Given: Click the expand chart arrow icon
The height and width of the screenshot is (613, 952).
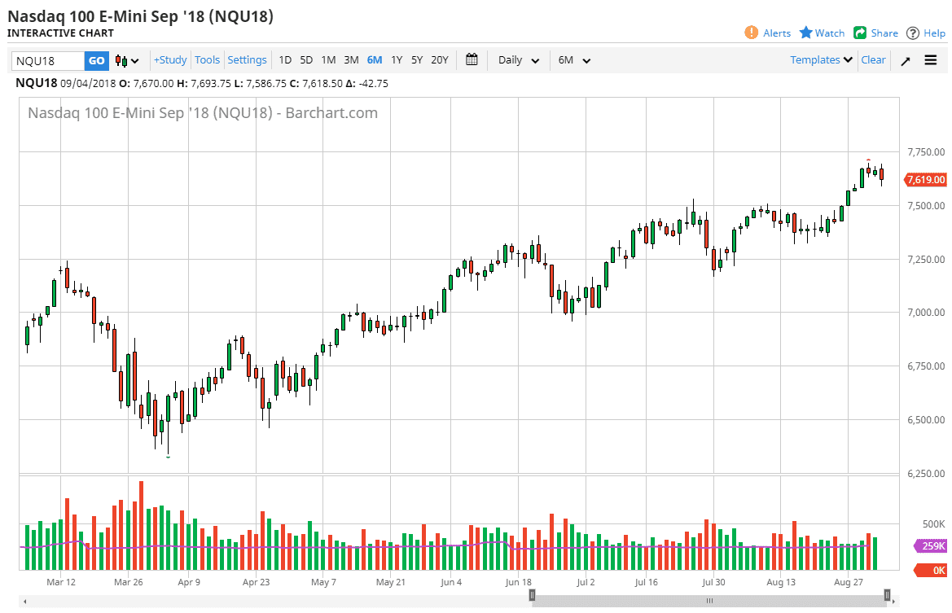Looking at the screenshot, I should [904, 59].
